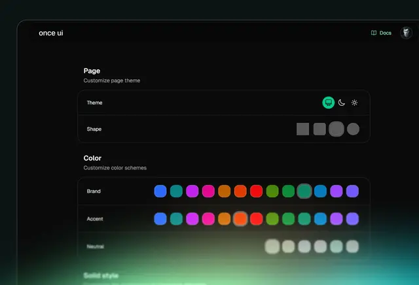Choose the slightly rounded square Shape option
The width and height of the screenshot is (419, 285).
tap(319, 129)
